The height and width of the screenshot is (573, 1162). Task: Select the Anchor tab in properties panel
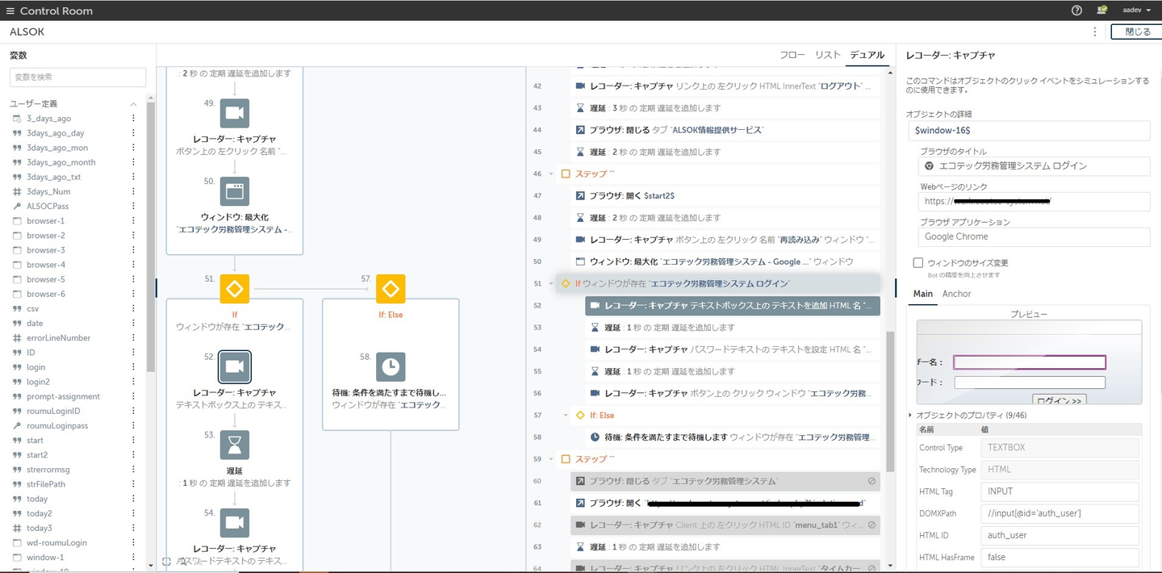pos(957,294)
